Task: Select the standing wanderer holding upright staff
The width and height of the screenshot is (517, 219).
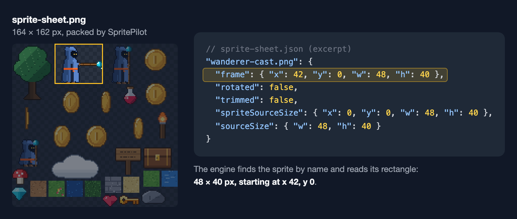Action: click(123, 64)
